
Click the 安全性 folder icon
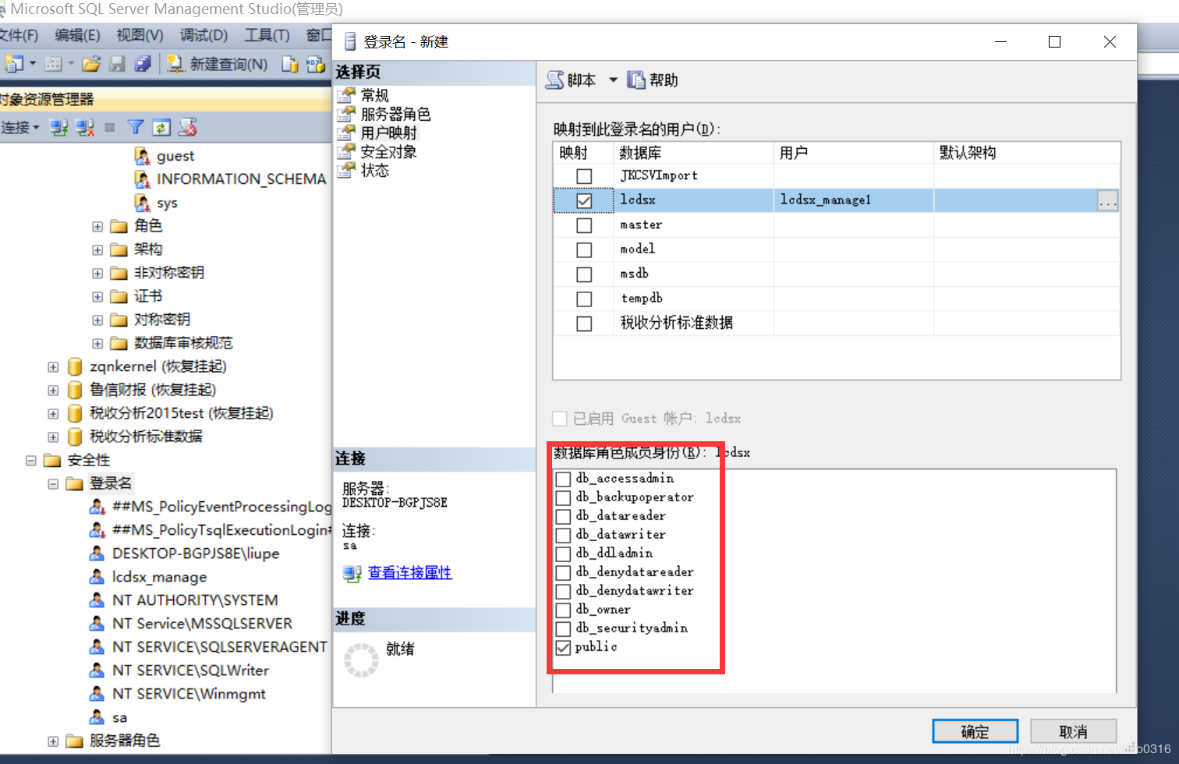click(x=52, y=460)
